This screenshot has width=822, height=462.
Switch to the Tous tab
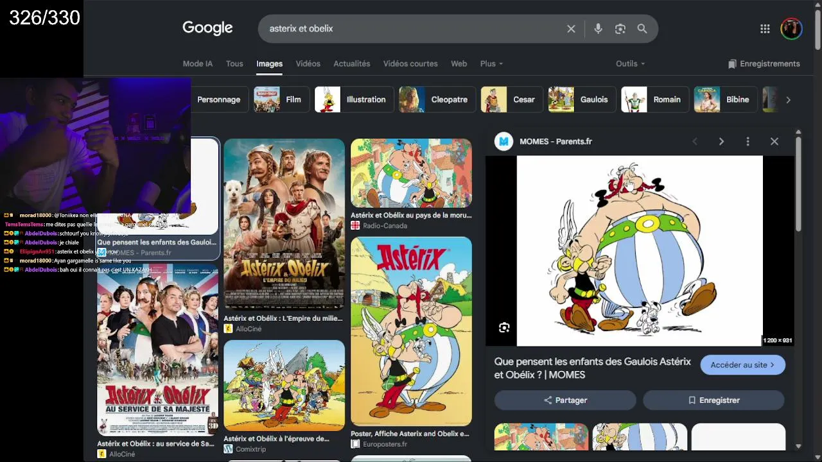(234, 64)
